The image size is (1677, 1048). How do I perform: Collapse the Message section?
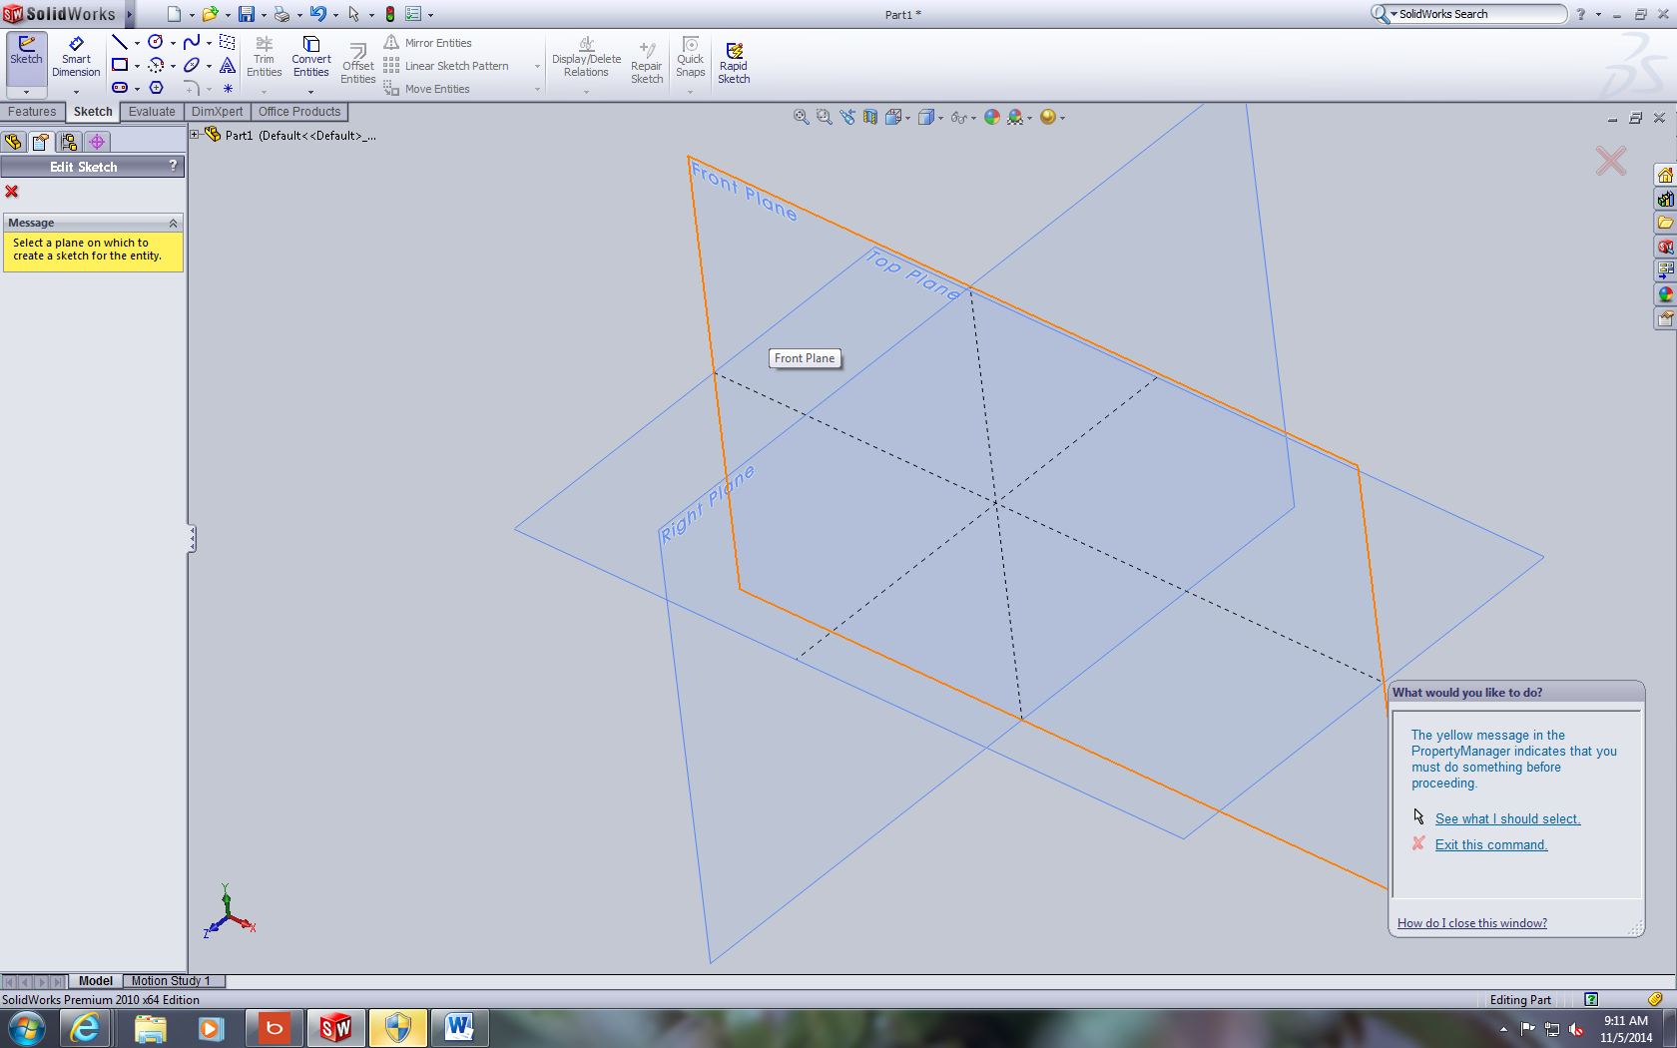[x=173, y=223]
